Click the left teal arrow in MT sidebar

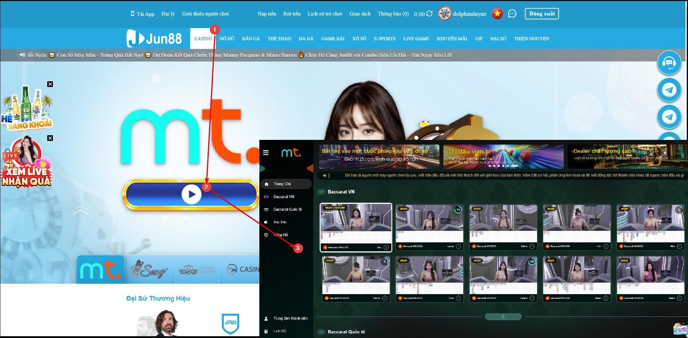262,168
